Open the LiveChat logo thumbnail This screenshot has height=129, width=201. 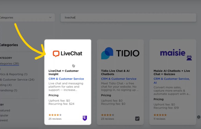click(x=68, y=54)
